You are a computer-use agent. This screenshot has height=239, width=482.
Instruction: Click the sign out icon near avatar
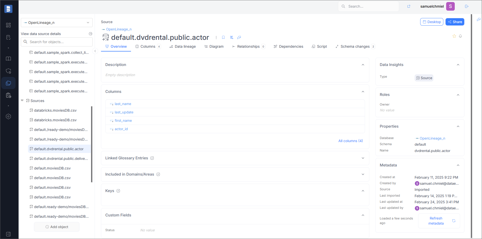(466, 6)
